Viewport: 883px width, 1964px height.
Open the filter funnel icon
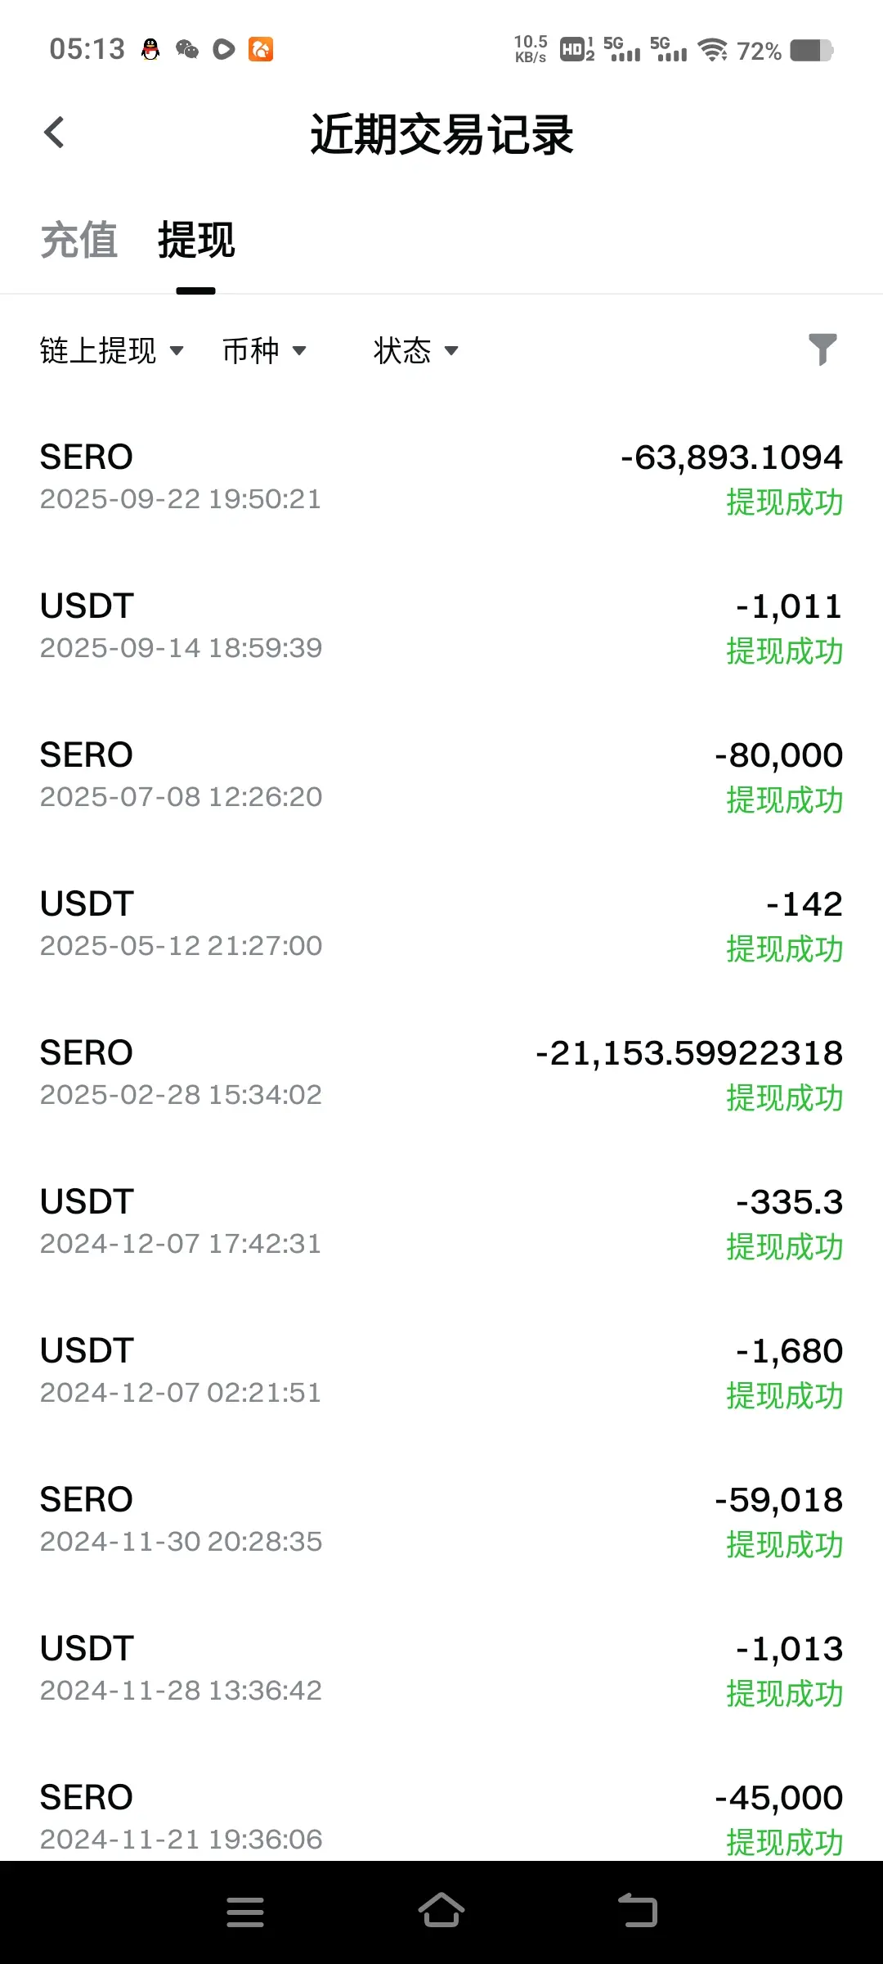pyautogui.click(x=822, y=349)
